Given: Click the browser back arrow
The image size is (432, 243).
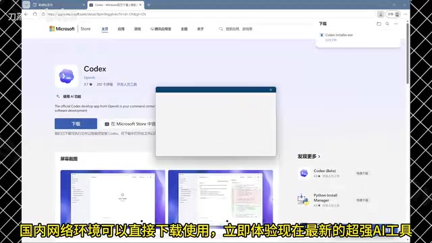Looking at the screenshot, I should [26, 14].
